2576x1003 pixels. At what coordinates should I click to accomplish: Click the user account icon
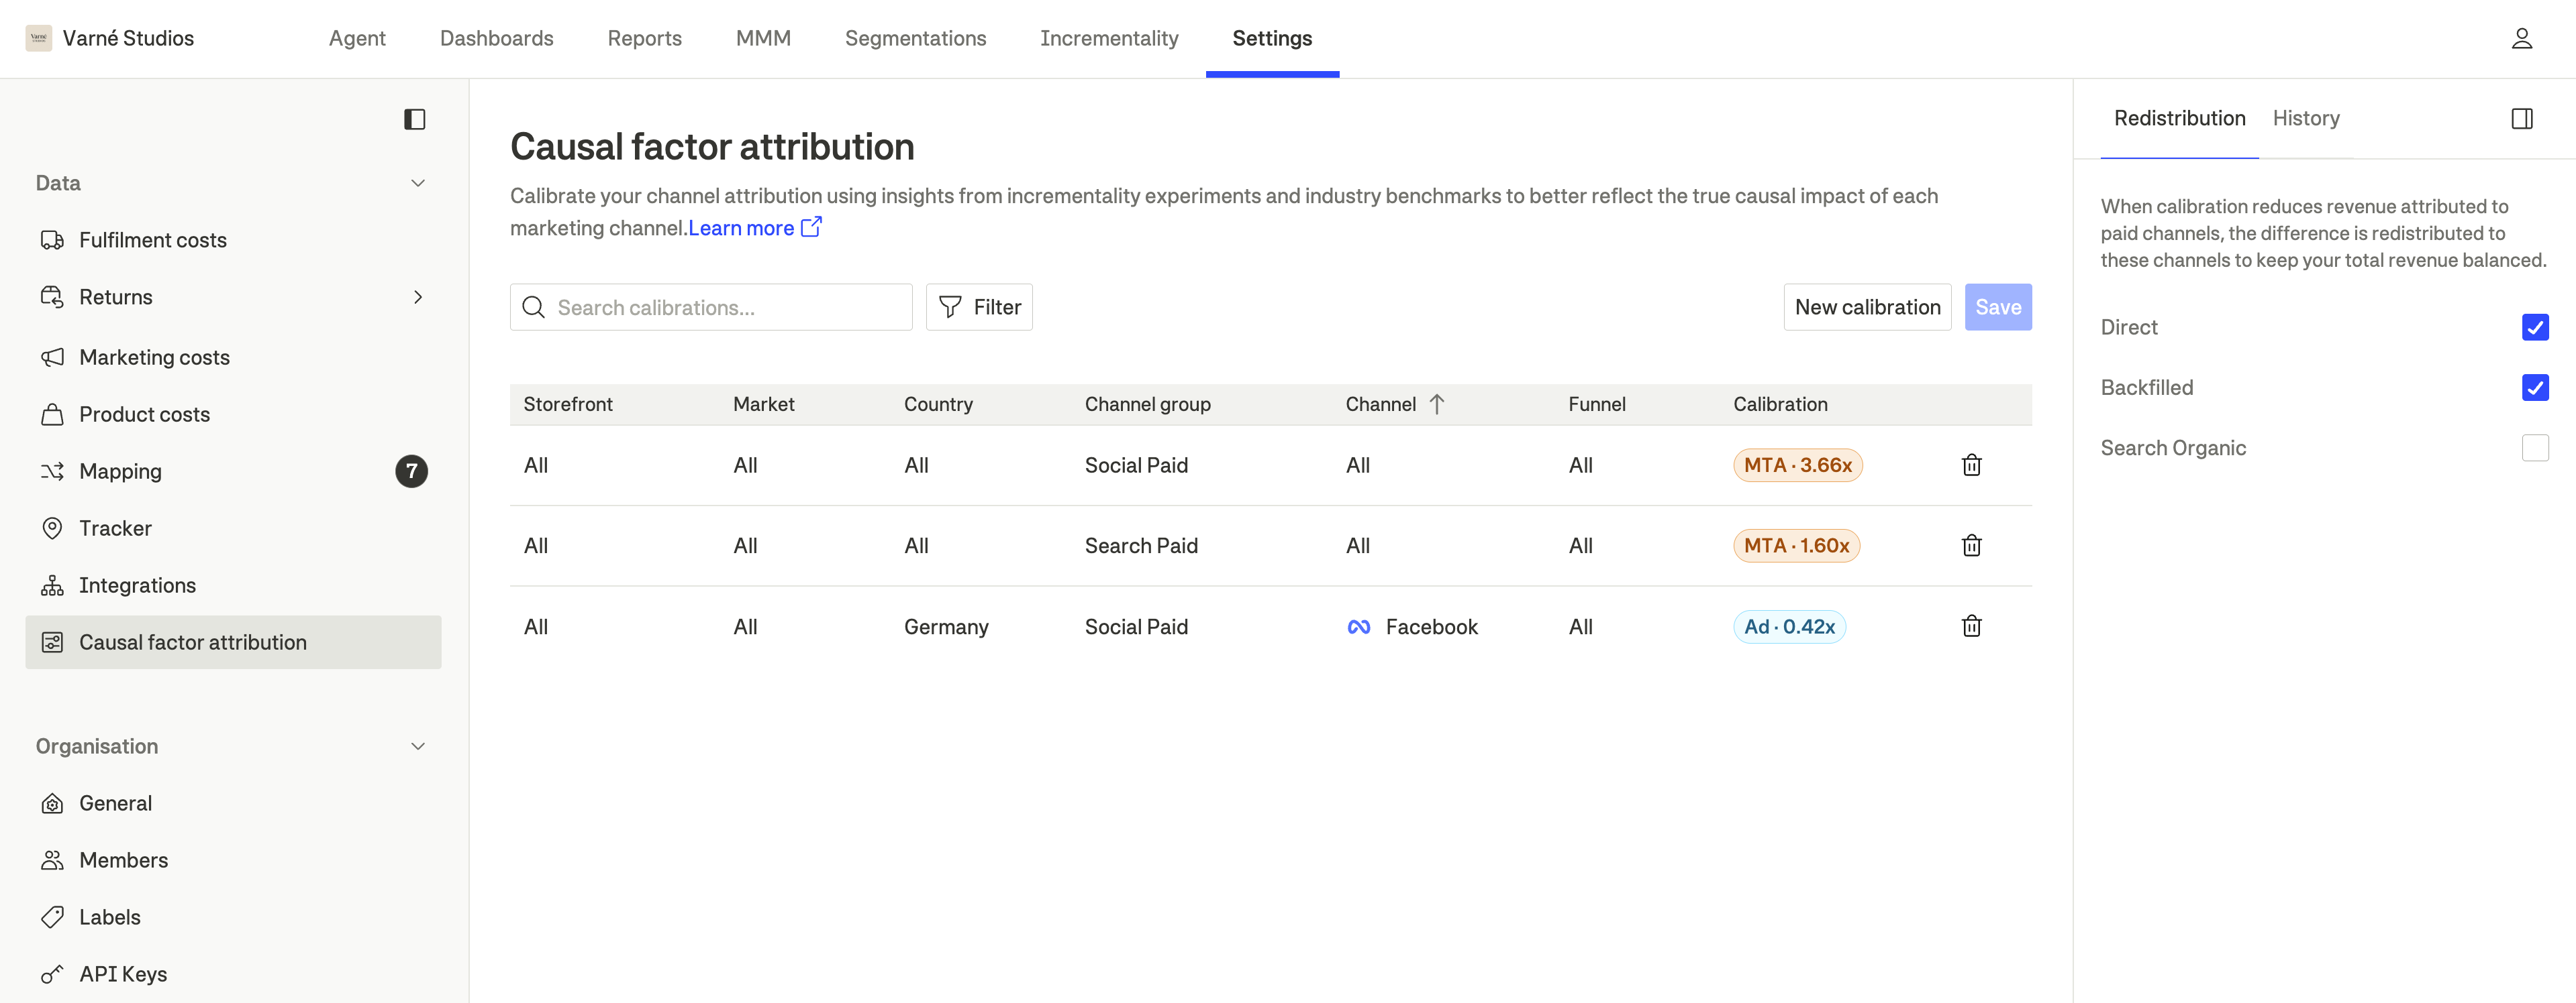point(2522,38)
